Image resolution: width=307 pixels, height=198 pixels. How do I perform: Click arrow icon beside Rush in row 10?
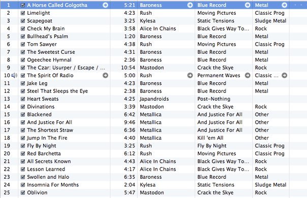pyautogui.click(x=190, y=75)
